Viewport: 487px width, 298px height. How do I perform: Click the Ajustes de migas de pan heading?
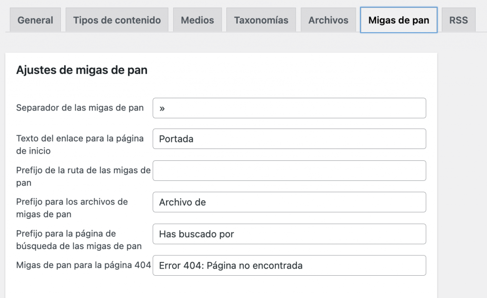(82, 70)
